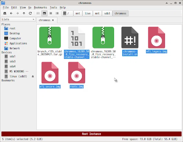Open the Lists side pane dropdown
Viewport: 183px width, 142px height.
point(18,19)
